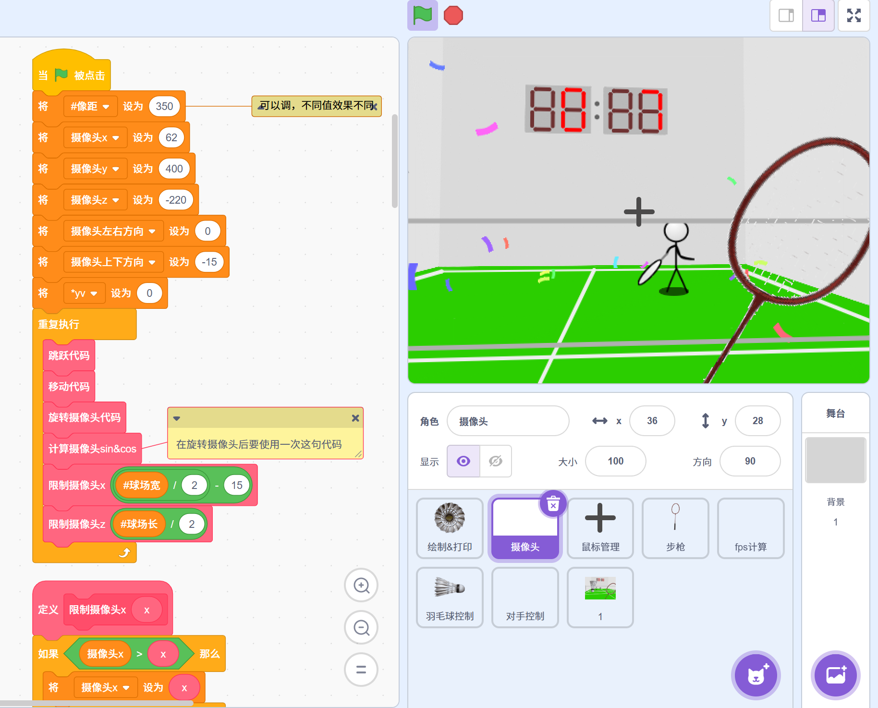Click the sprite name field 摄像头
The width and height of the screenshot is (878, 708).
pos(508,421)
